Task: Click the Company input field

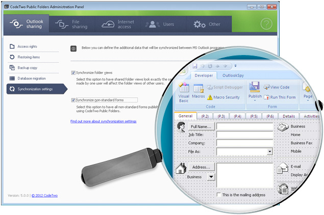Action: click(244, 143)
